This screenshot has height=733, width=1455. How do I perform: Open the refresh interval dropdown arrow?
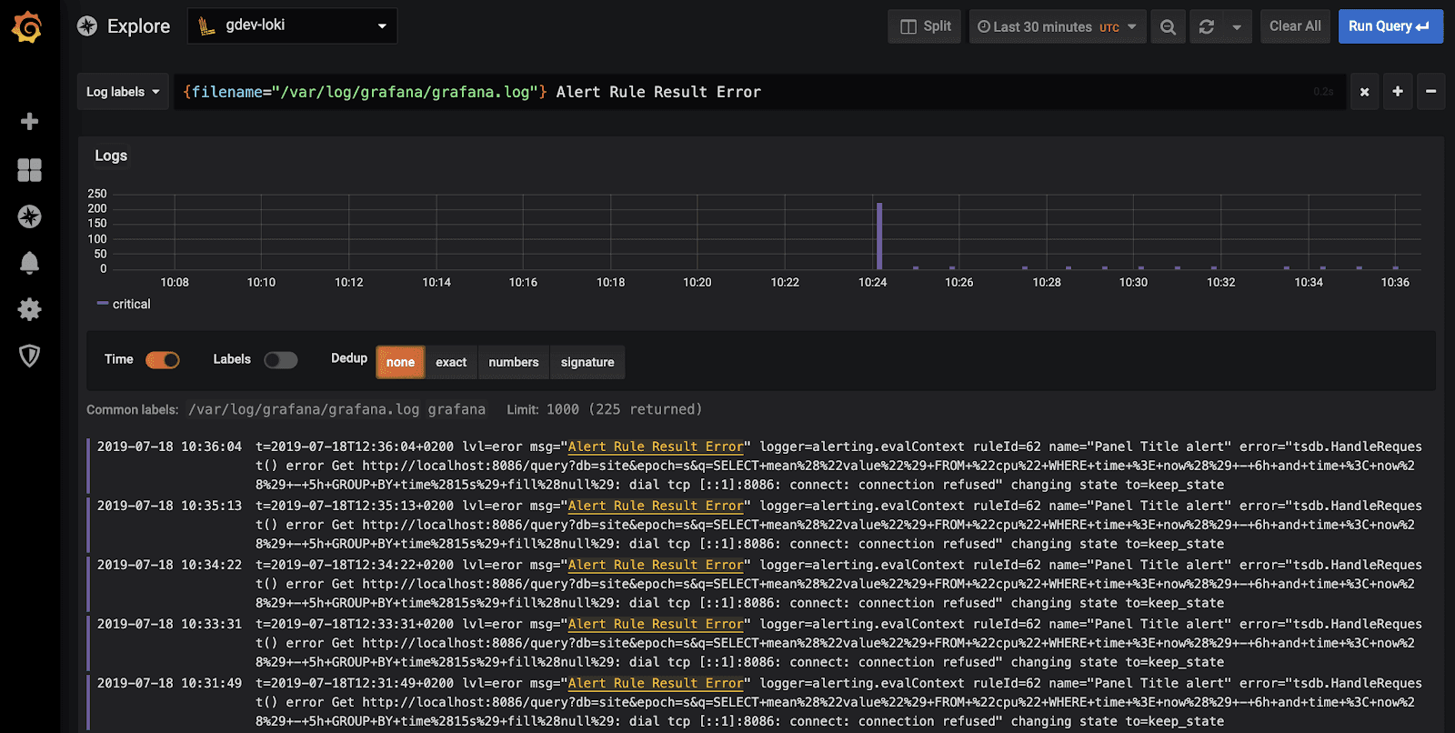(x=1237, y=27)
